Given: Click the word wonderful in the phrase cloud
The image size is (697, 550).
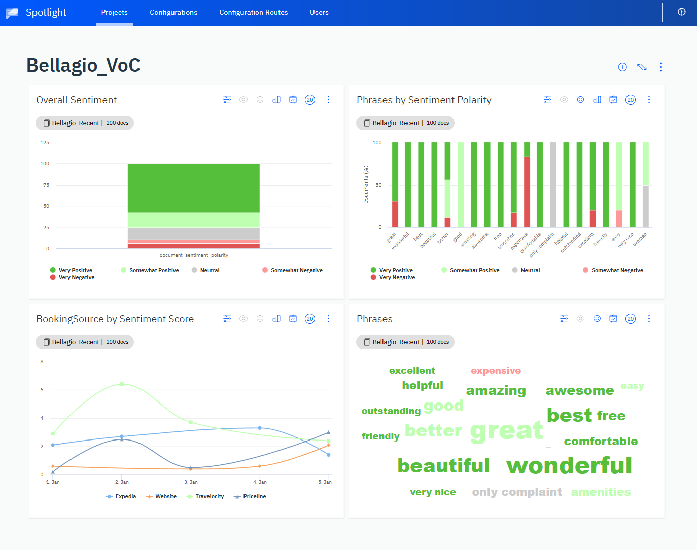Looking at the screenshot, I should (x=568, y=465).
